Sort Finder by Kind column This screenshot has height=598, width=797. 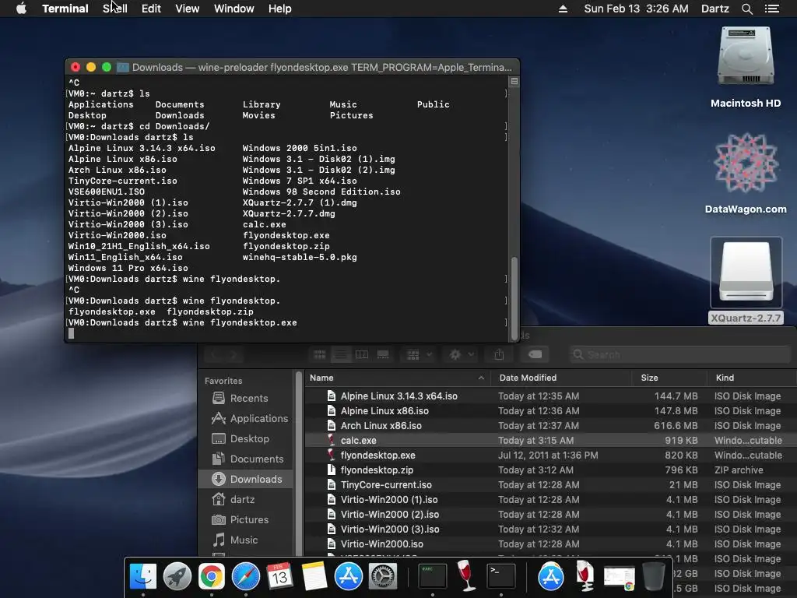(751, 378)
